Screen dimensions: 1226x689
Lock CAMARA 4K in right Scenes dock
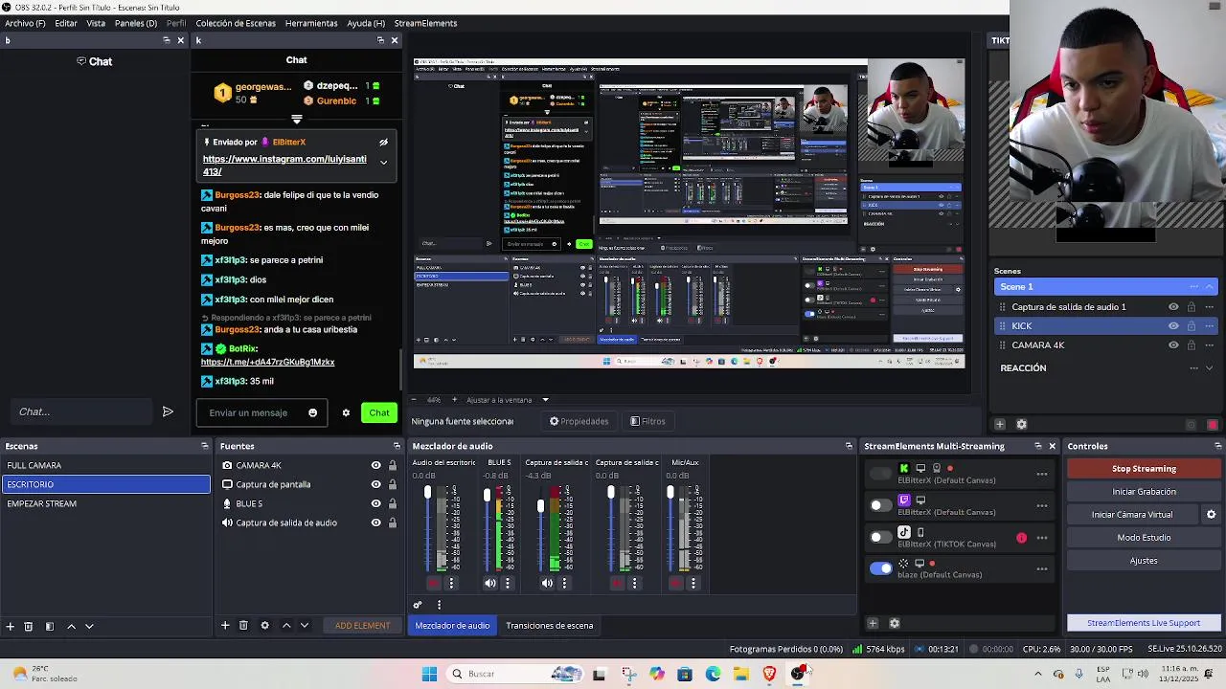1191,345
